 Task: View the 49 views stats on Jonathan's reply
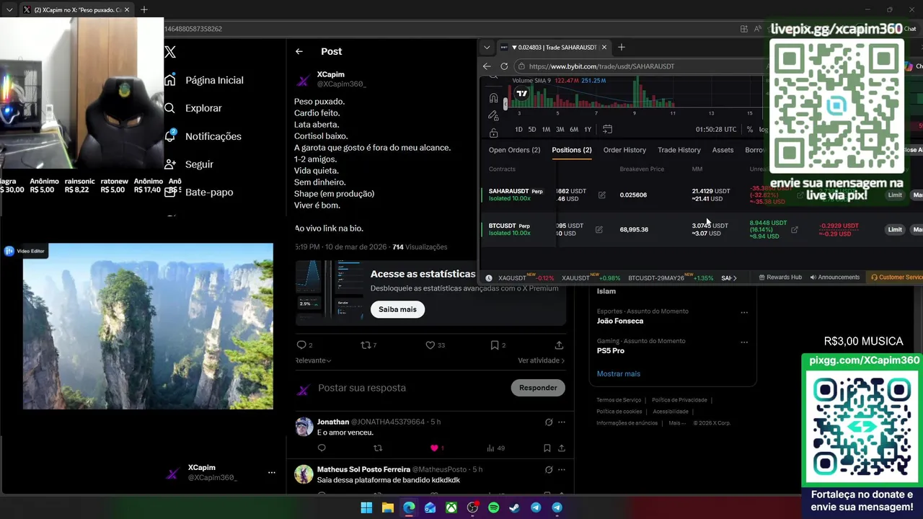tap(495, 448)
